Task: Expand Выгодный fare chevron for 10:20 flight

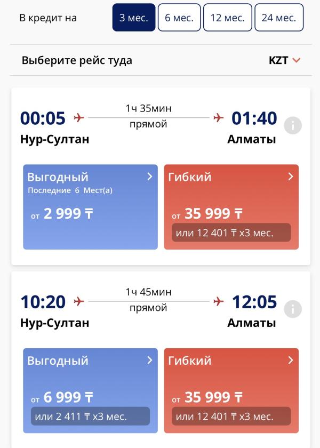Action: 150,361
